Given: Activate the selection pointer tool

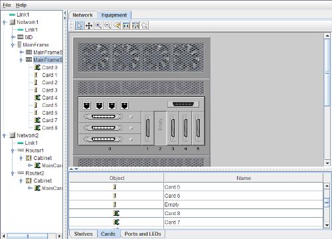Looking at the screenshot, I should coord(79,26).
